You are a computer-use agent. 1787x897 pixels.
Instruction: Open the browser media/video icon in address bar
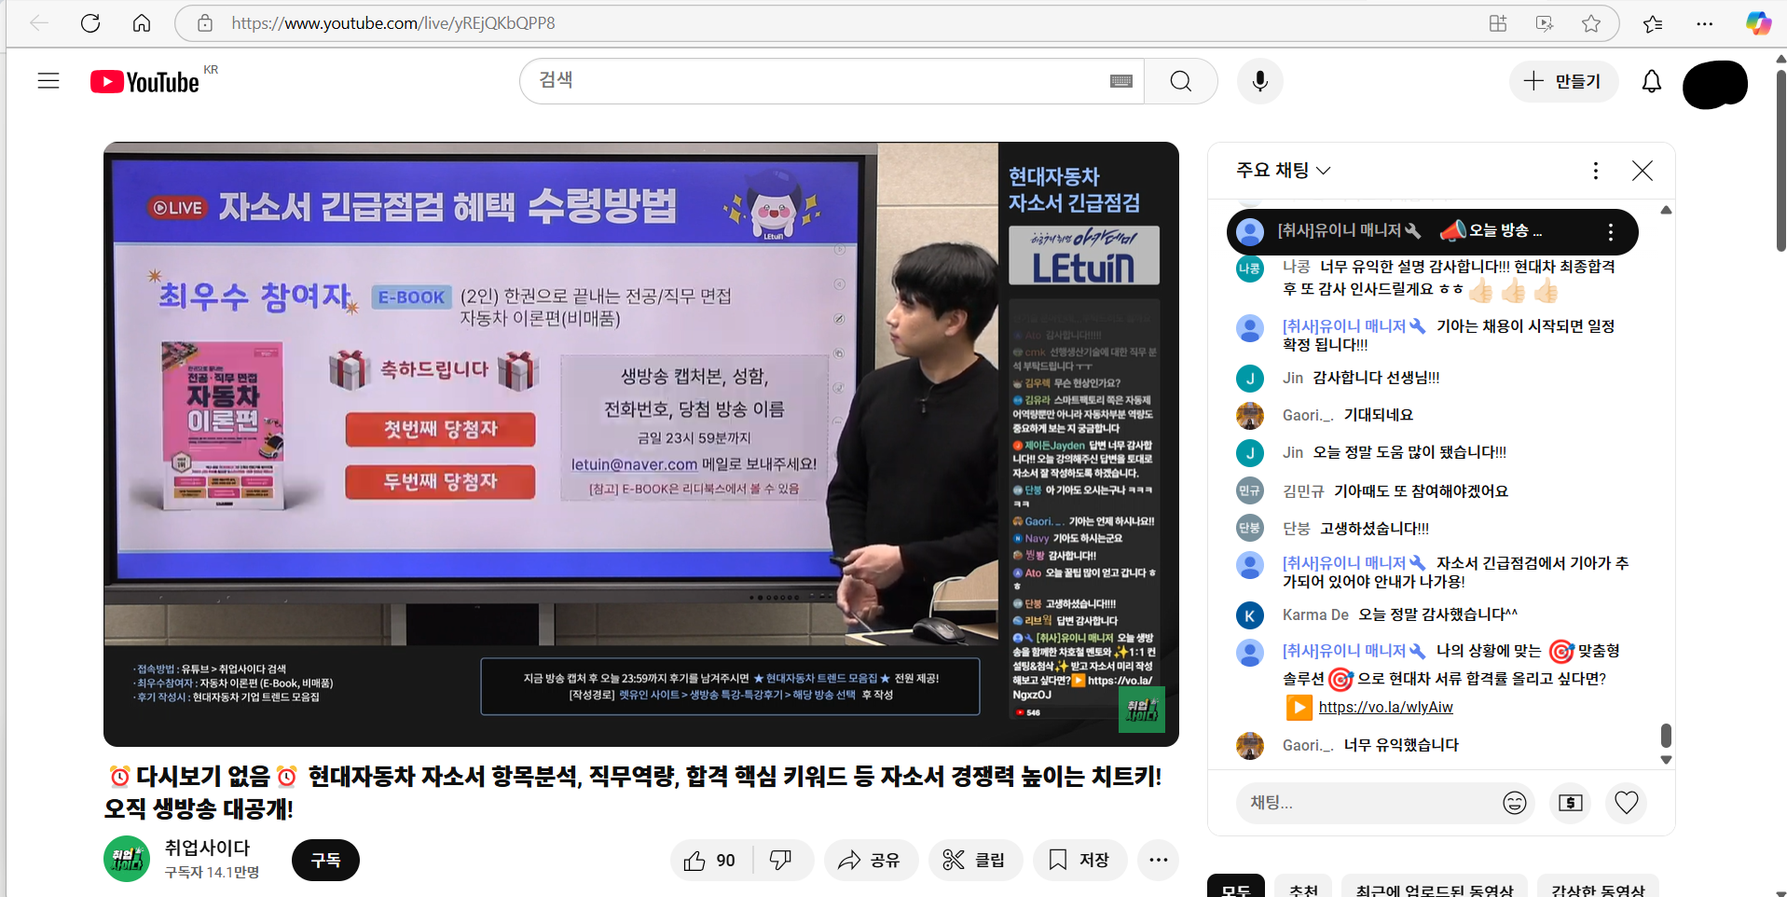click(x=1545, y=23)
